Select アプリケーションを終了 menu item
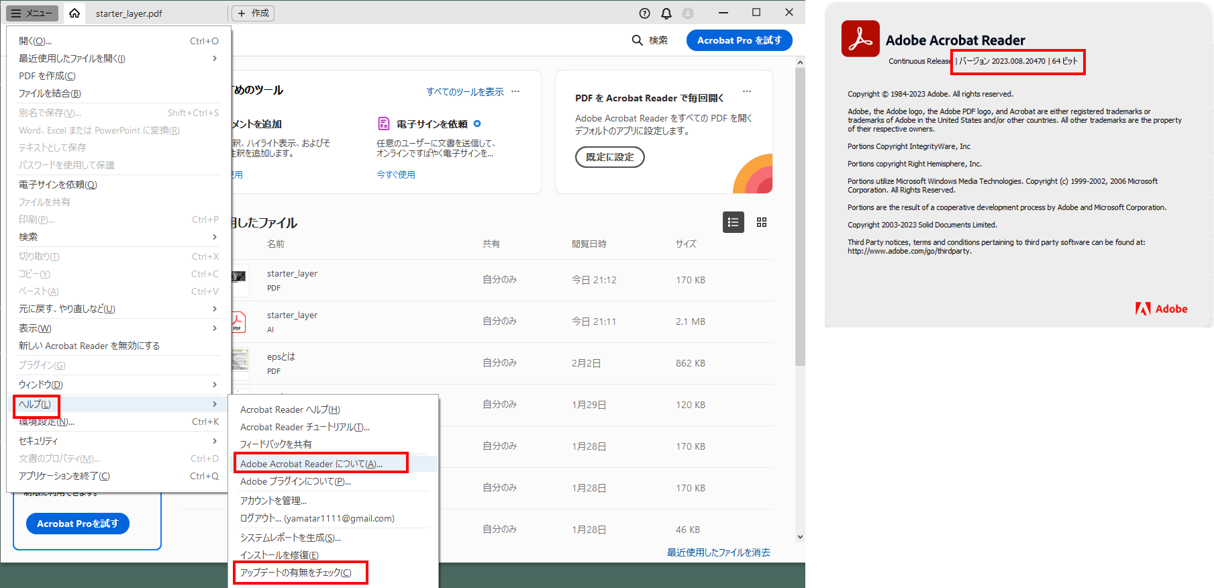 (119, 476)
